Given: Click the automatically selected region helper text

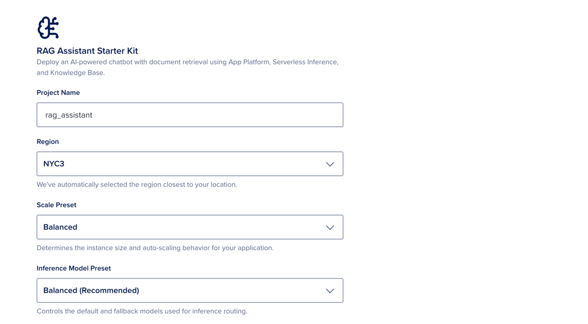Looking at the screenshot, I should (137, 184).
